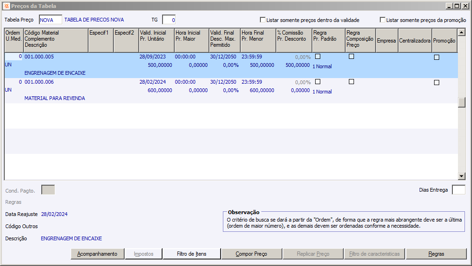Click the scrollbar down arrow in the price list
Image resolution: width=472 pixels, height=266 pixels.
tap(462, 176)
